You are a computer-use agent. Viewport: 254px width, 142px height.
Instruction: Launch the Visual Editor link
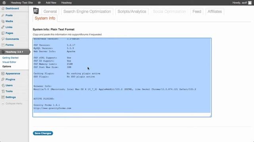(9, 62)
